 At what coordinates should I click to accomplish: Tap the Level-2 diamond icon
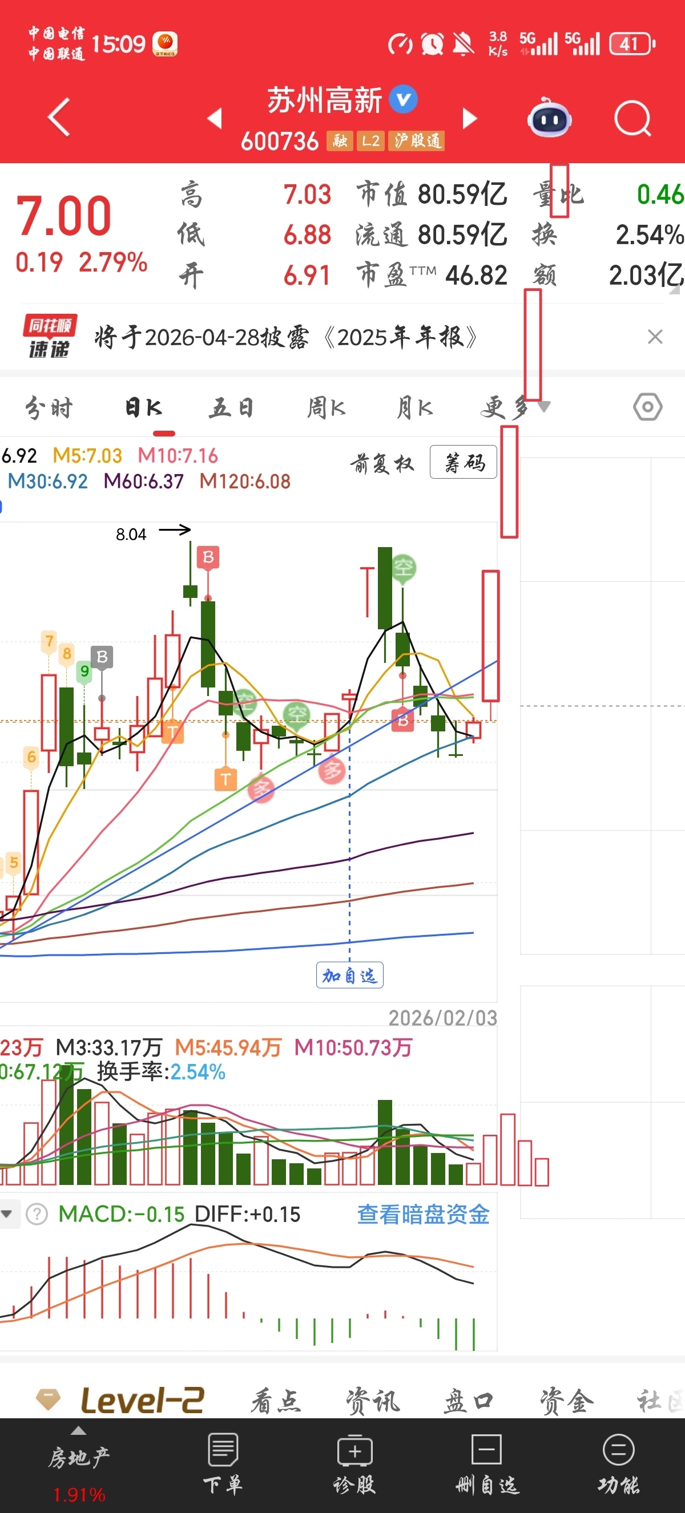click(48, 1398)
